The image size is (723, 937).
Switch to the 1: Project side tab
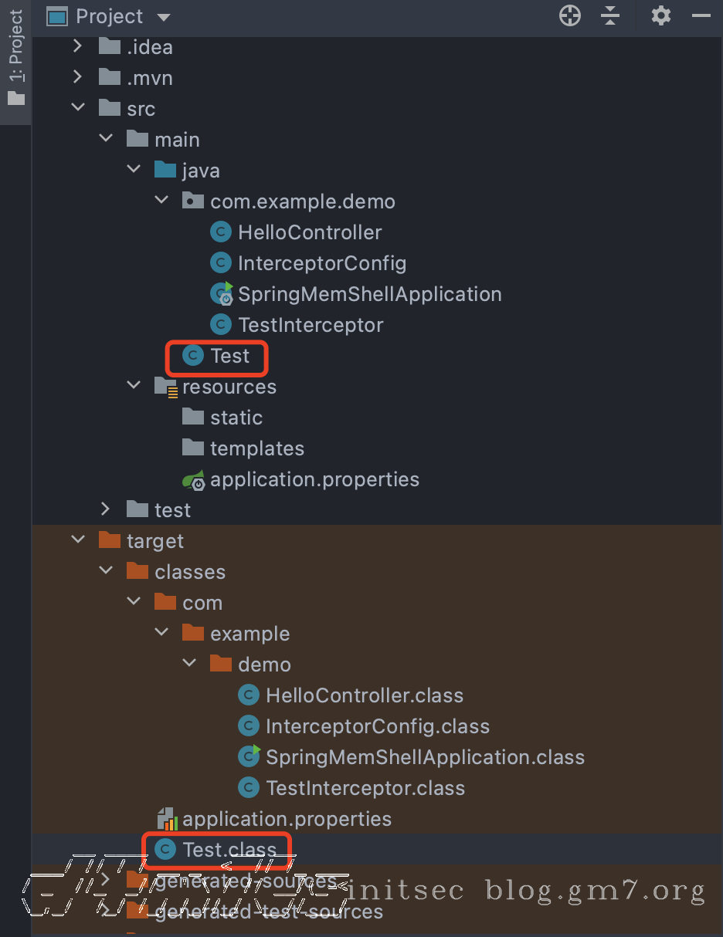pos(15,58)
